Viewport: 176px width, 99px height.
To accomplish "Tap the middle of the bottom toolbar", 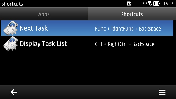I will pos(88,92).
